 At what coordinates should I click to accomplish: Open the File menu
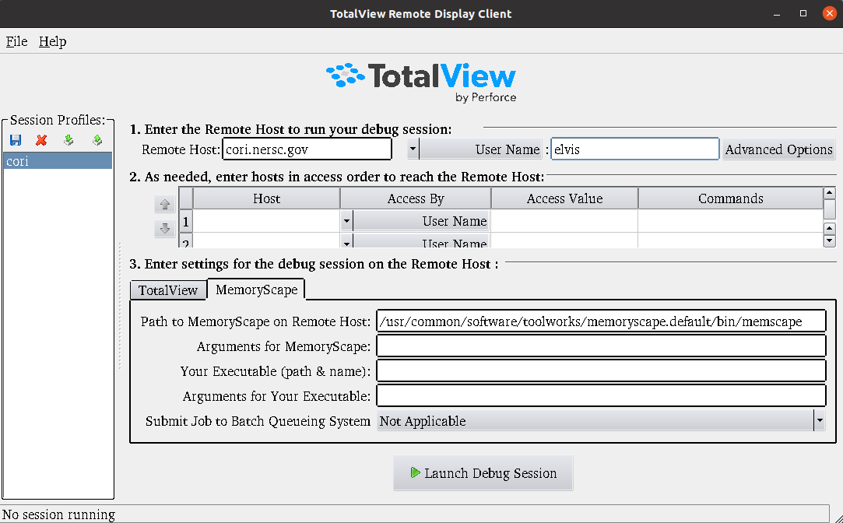tap(16, 41)
